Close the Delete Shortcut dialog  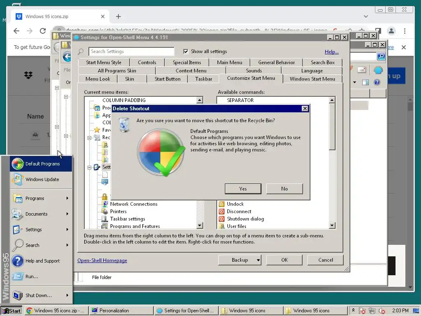point(305,108)
